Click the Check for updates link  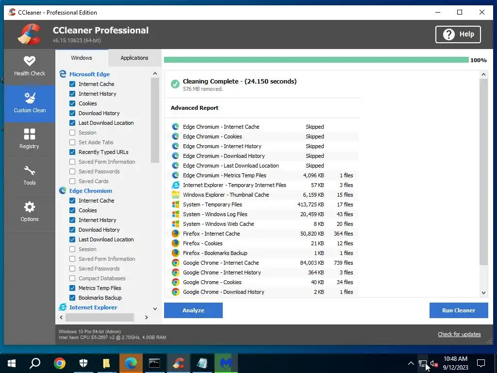459,334
